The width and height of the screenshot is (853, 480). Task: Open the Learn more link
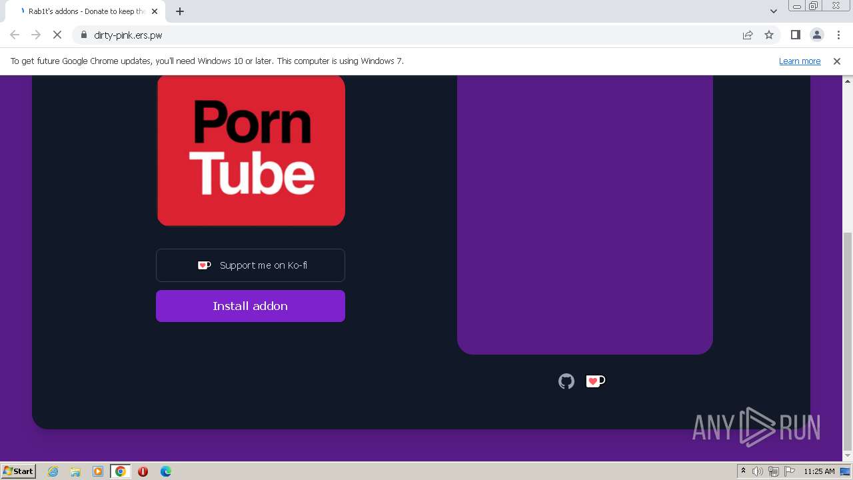coord(800,61)
